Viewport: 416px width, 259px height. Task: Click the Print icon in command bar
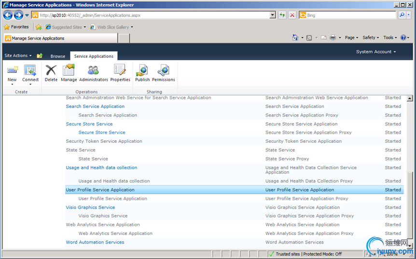pyautogui.click(x=333, y=38)
